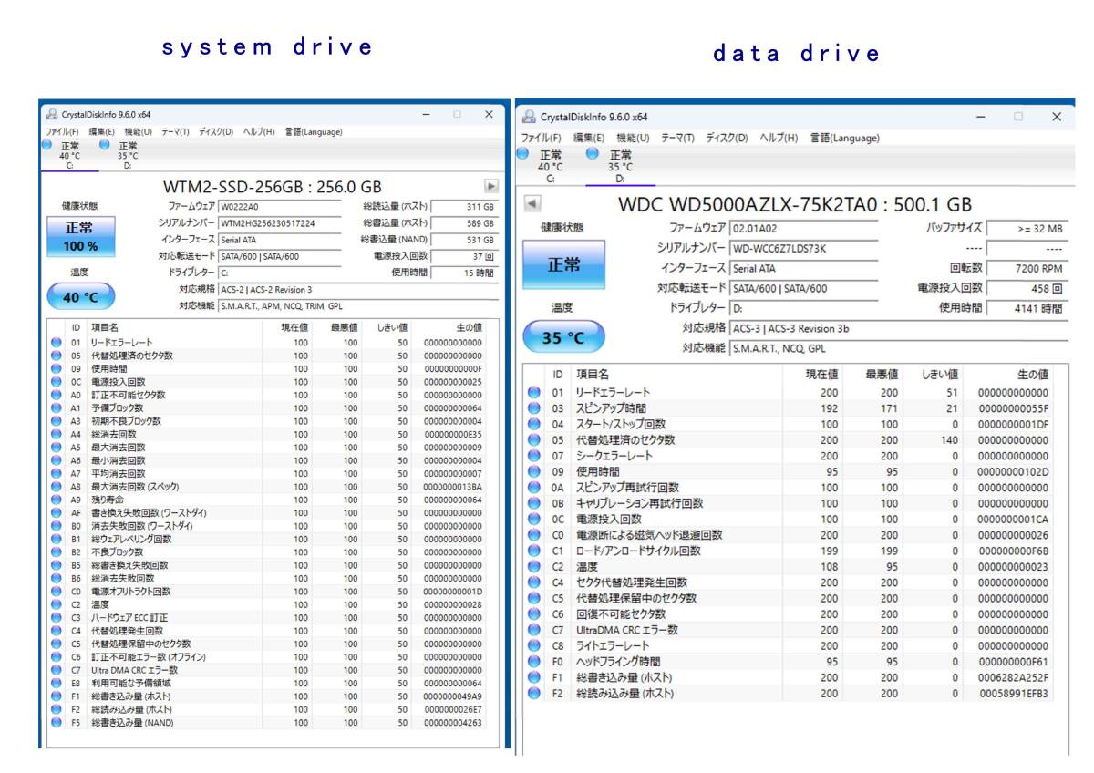
Task: Open 編集(E) menu in data drive window
Action: (588, 138)
